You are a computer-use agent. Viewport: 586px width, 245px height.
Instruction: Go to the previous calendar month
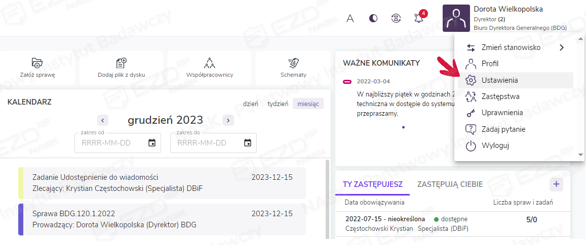point(103,120)
